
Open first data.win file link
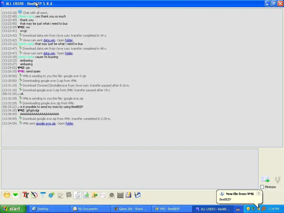49,40
